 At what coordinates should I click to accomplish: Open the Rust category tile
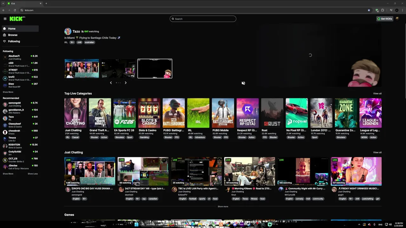click(272, 113)
